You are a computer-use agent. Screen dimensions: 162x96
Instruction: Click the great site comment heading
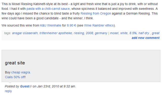point(15,63)
